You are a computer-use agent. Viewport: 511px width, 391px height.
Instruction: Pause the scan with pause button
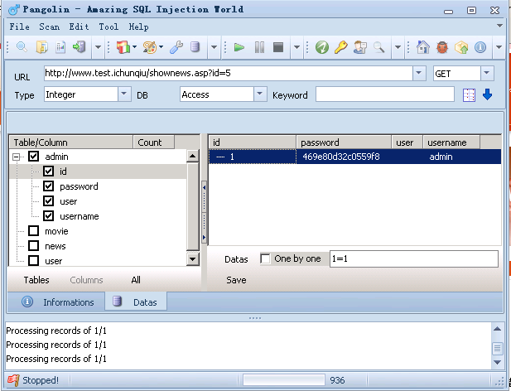[x=259, y=47]
